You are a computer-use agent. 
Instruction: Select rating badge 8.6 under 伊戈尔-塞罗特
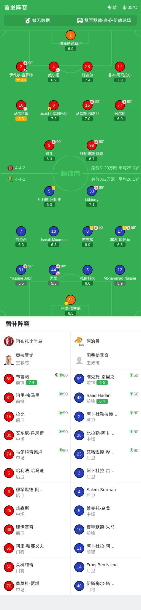[x=21, y=80]
